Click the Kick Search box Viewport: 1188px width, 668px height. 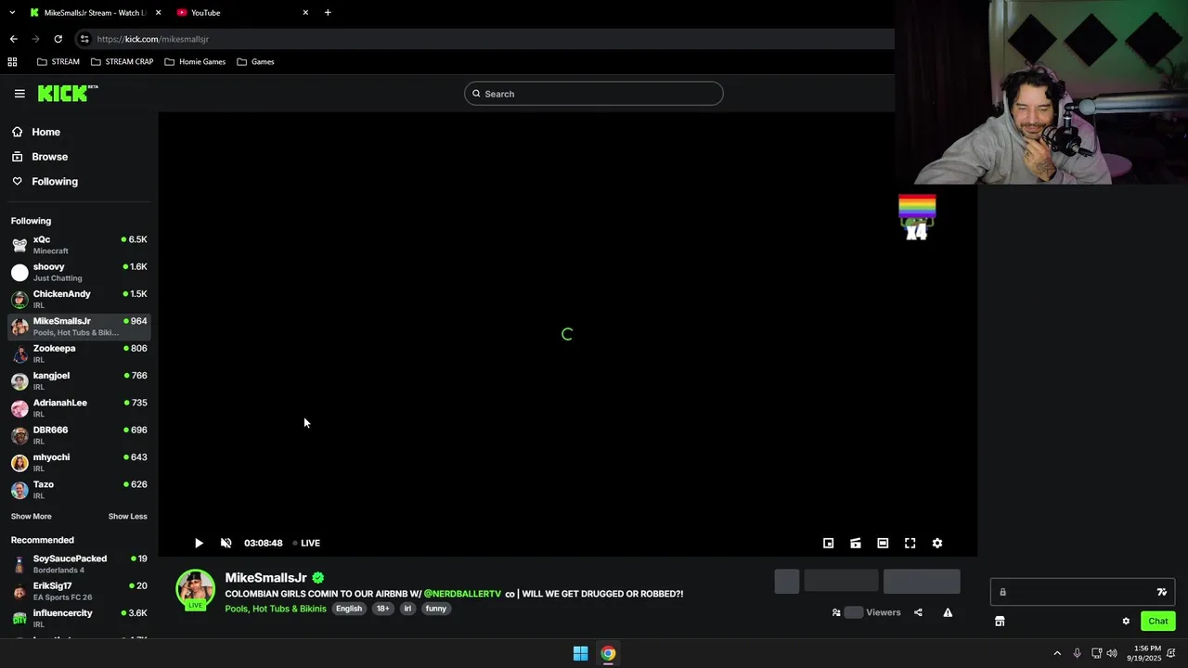tap(594, 94)
